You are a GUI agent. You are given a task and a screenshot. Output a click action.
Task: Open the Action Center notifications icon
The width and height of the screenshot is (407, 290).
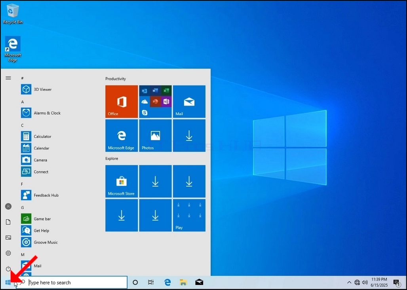coord(396,283)
